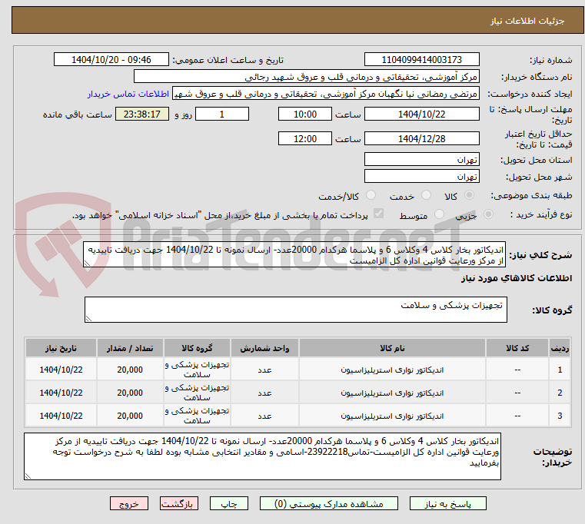Click the announcement date field 1404/10/20 - 09:46
The height and width of the screenshot is (524, 585).
111,60
